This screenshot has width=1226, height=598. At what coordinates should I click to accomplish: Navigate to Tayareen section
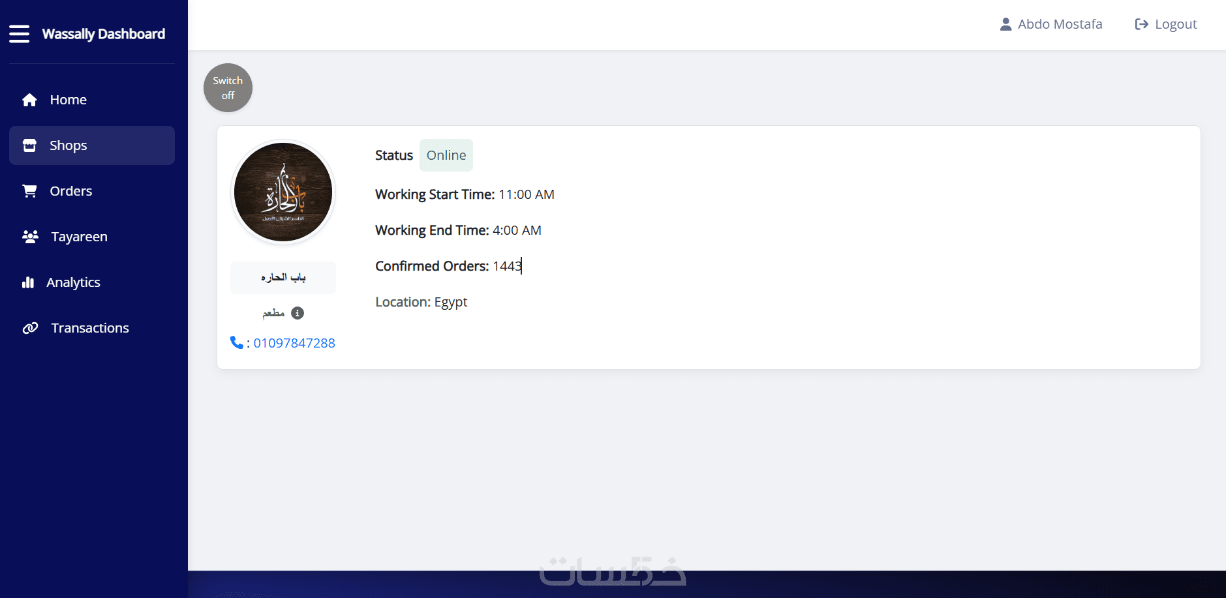[x=92, y=237]
